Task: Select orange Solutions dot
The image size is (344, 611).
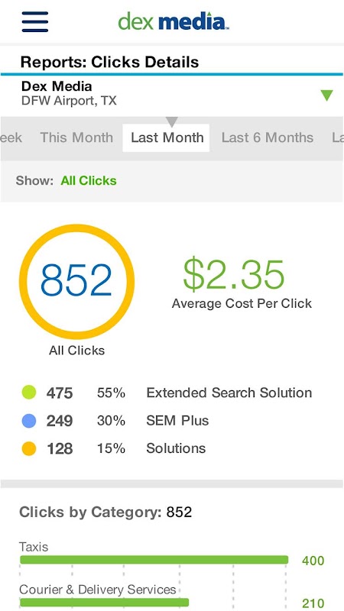Action: tap(29, 449)
